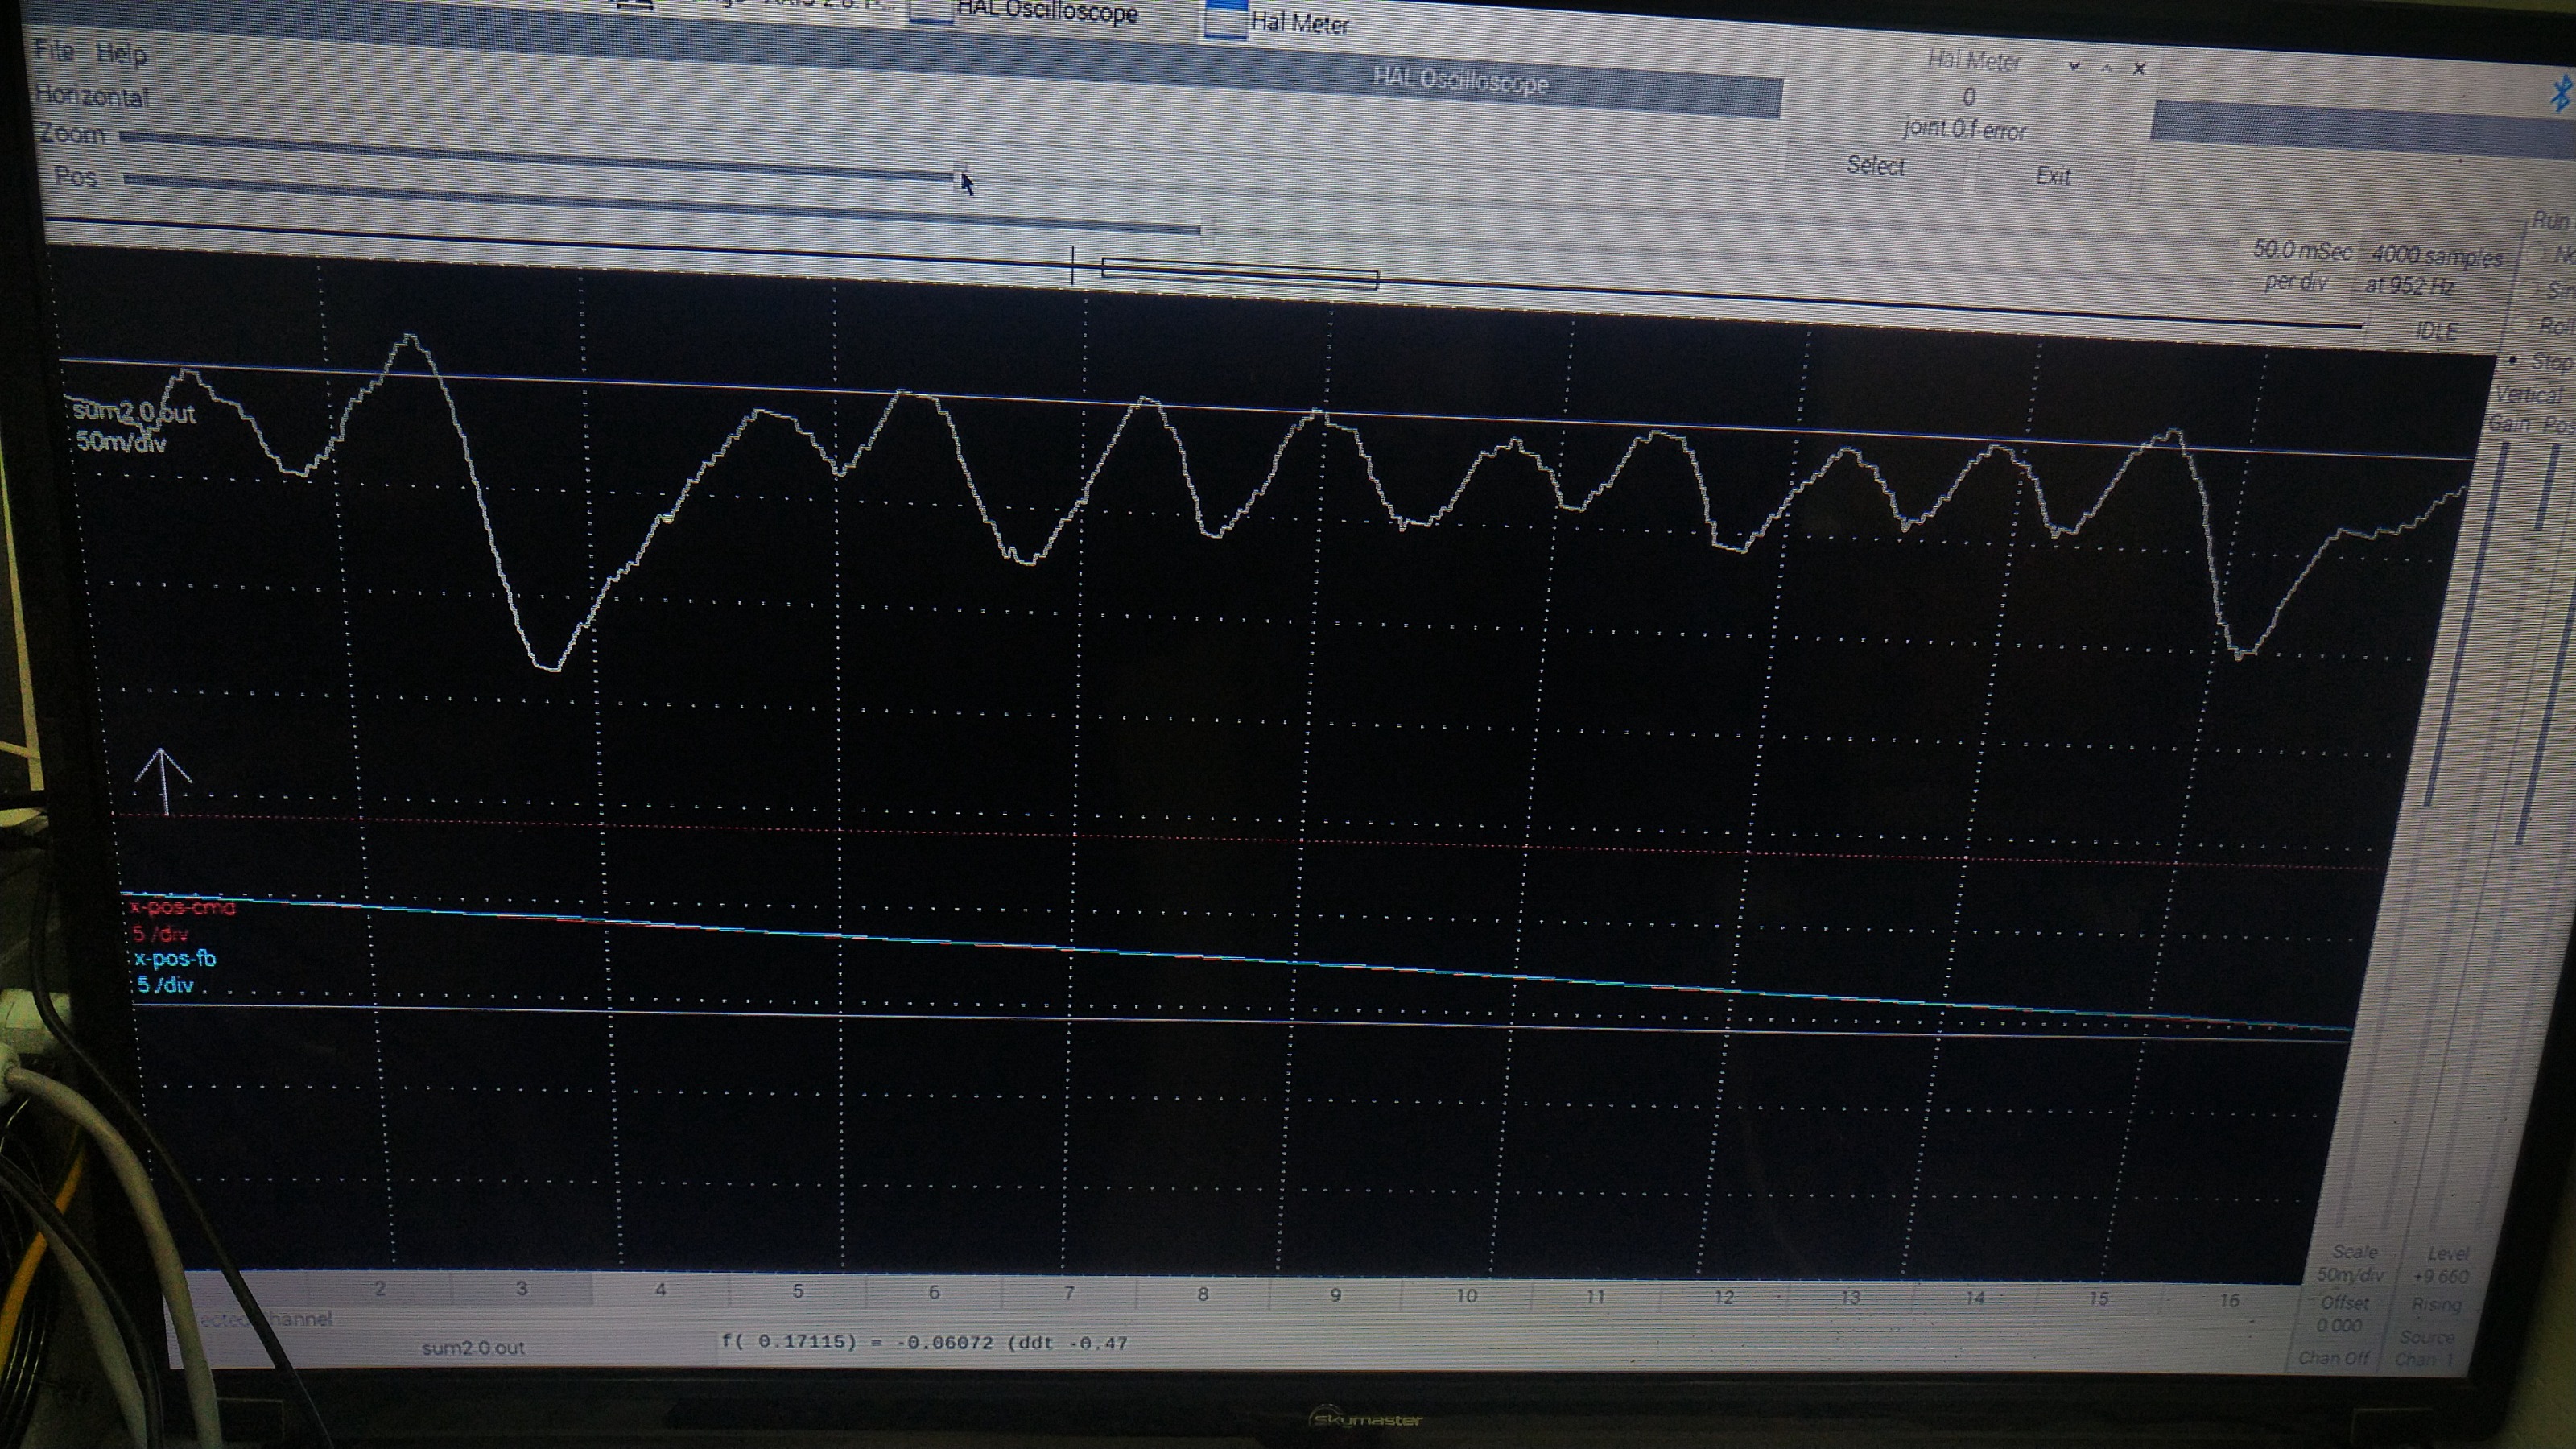Click the horizontal Pos slider handle
Viewport: 2576px width, 1449px height.
(x=1207, y=230)
